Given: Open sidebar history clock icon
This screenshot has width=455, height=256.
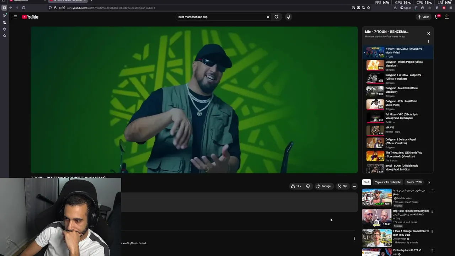Looking at the screenshot, I should coord(5,29).
